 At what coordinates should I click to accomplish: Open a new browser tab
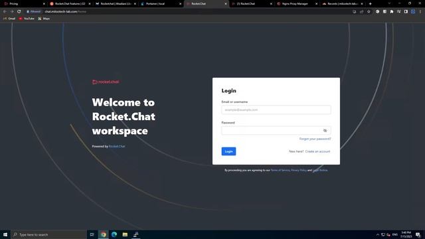coord(371,4)
